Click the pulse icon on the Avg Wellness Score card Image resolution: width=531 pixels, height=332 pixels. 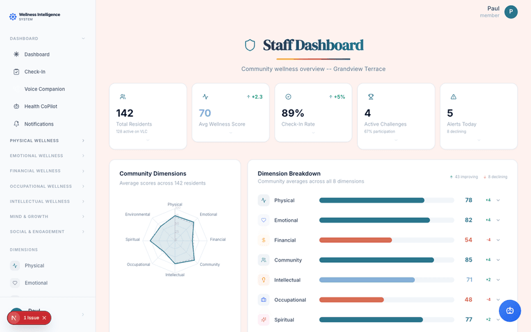[x=205, y=97]
